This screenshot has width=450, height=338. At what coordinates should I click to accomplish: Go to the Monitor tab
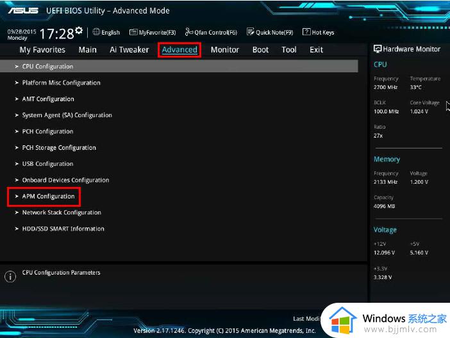(x=225, y=50)
